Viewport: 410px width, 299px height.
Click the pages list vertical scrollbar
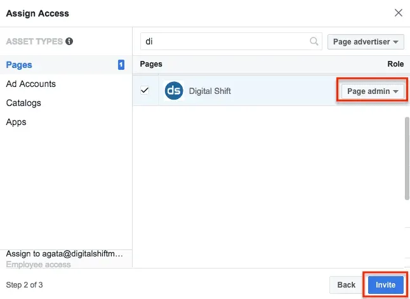pyautogui.click(x=407, y=159)
